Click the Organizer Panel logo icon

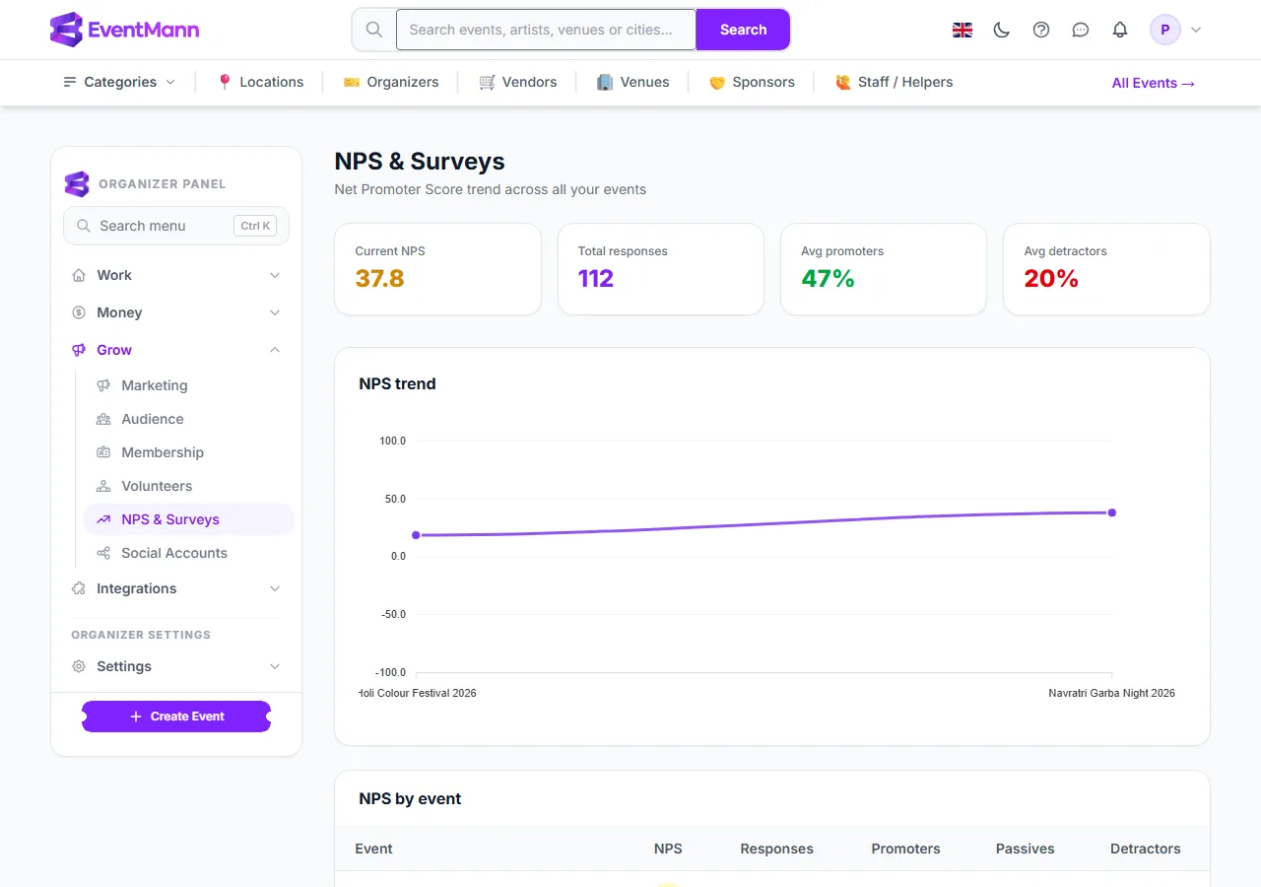(x=77, y=184)
